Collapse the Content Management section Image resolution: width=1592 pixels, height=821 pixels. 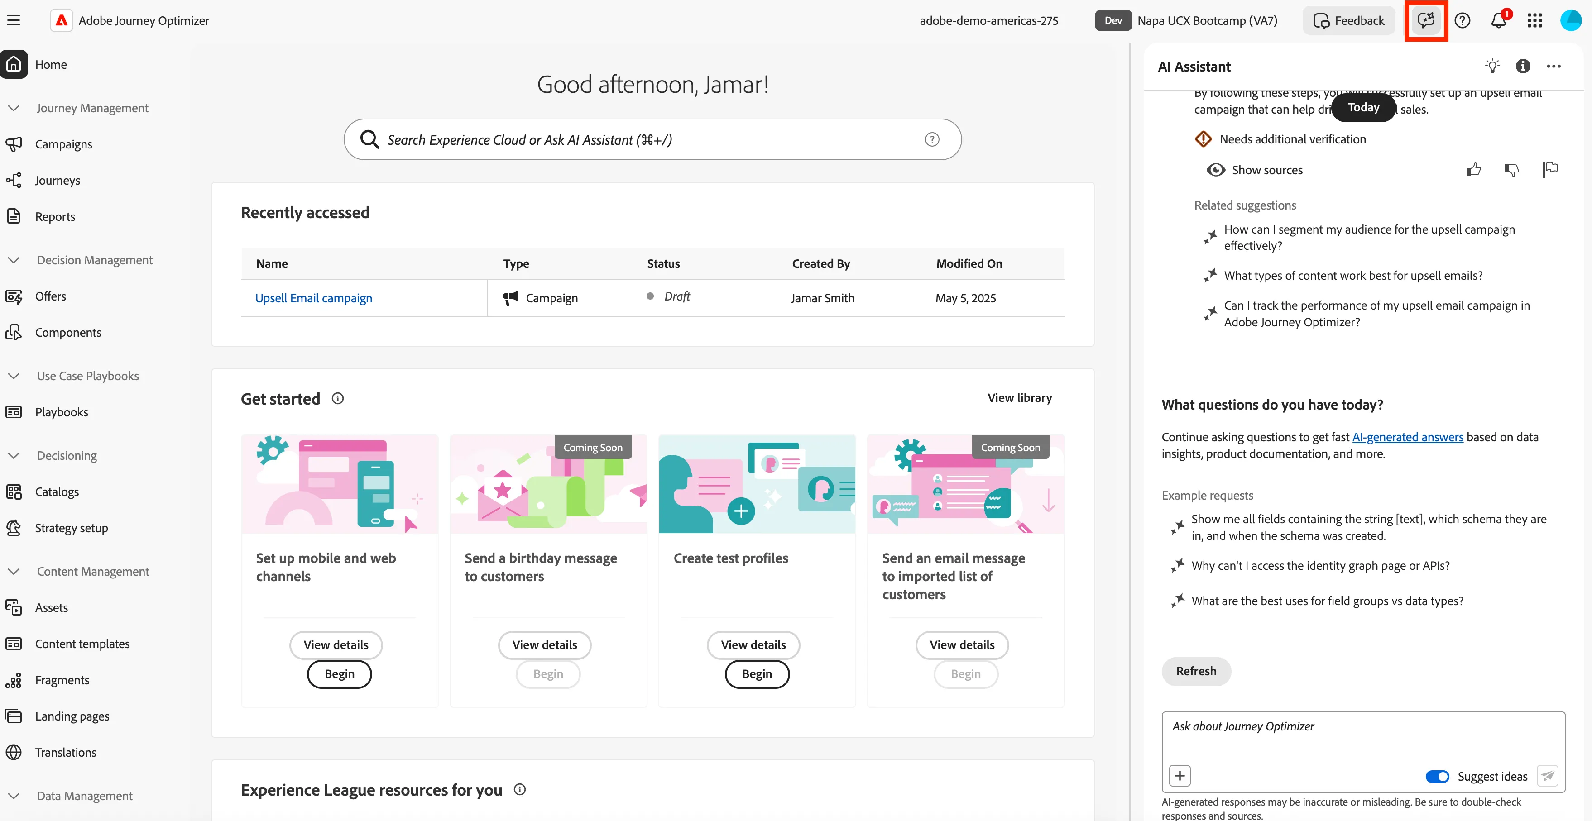[x=14, y=572]
